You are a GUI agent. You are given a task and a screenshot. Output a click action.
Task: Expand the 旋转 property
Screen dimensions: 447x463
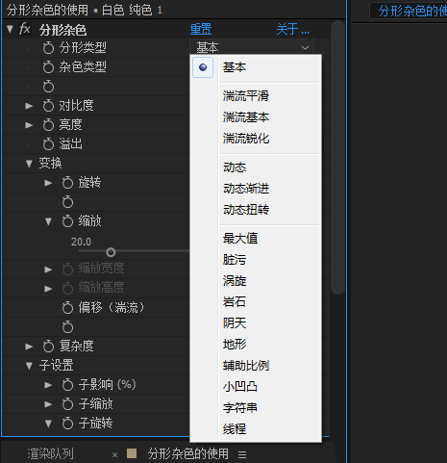coord(48,183)
